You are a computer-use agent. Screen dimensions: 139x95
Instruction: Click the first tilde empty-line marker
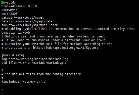pyautogui.click(x=3, y=89)
